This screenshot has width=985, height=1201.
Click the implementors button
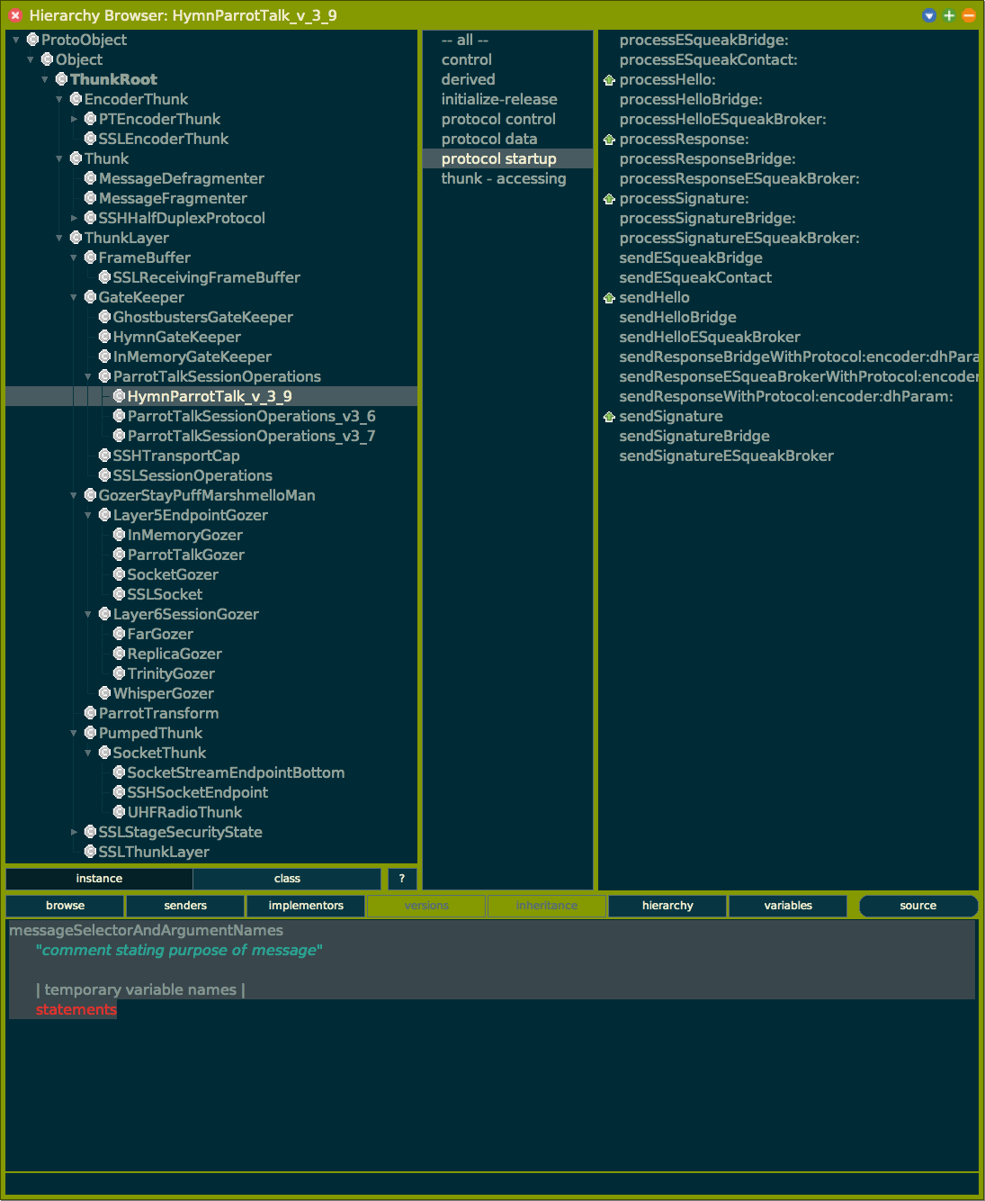click(x=306, y=906)
